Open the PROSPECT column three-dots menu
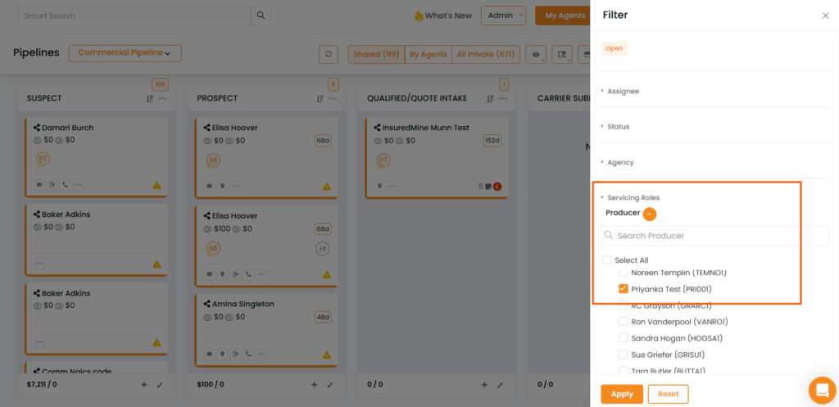This screenshot has height=407, width=839. pos(333,98)
